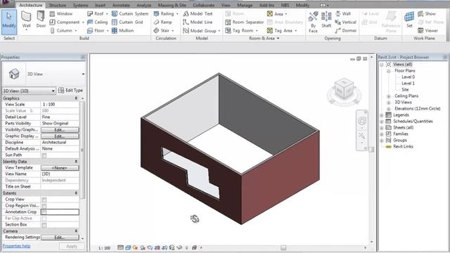The height and width of the screenshot is (253, 450).
Task: Switch to the Massing & Site tab
Action: tap(172, 5)
